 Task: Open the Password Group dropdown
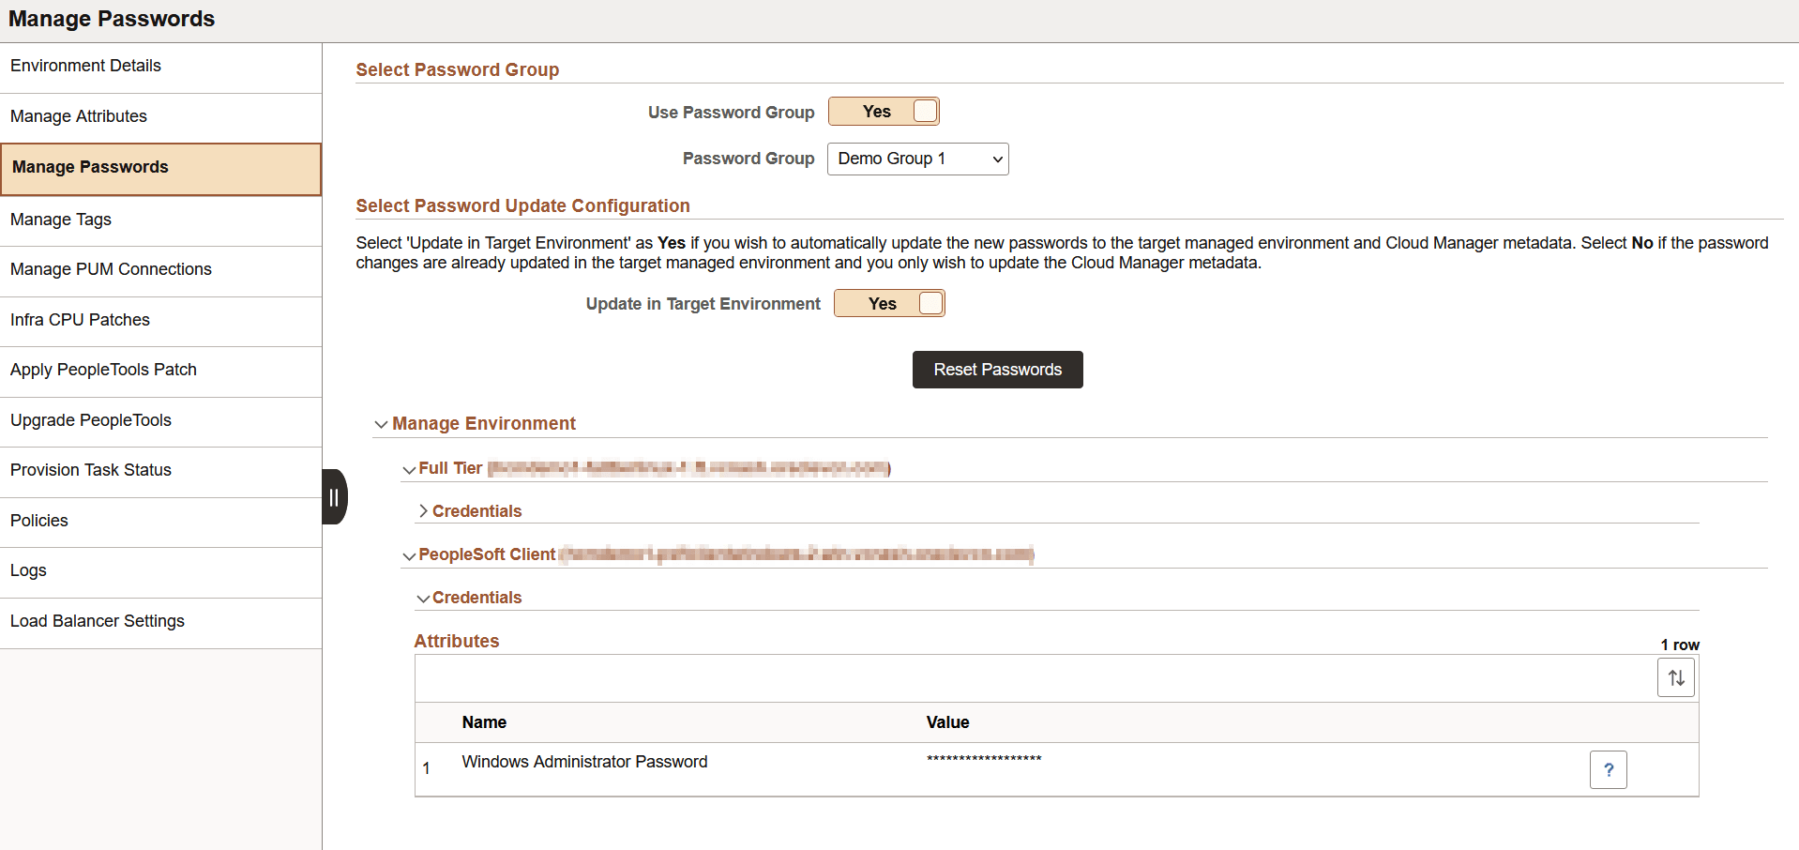tap(917, 159)
